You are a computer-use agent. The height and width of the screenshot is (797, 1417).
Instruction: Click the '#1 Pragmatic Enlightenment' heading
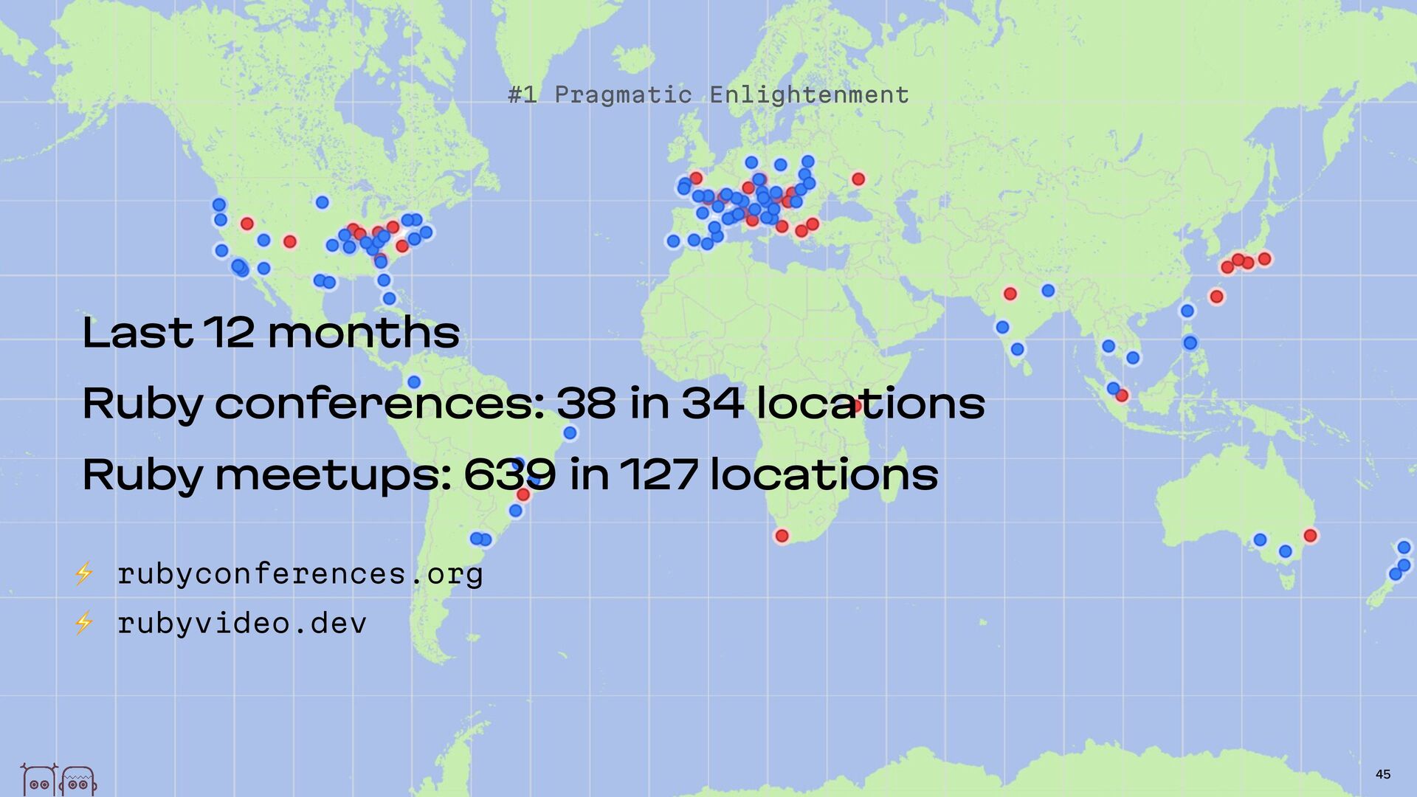point(708,94)
